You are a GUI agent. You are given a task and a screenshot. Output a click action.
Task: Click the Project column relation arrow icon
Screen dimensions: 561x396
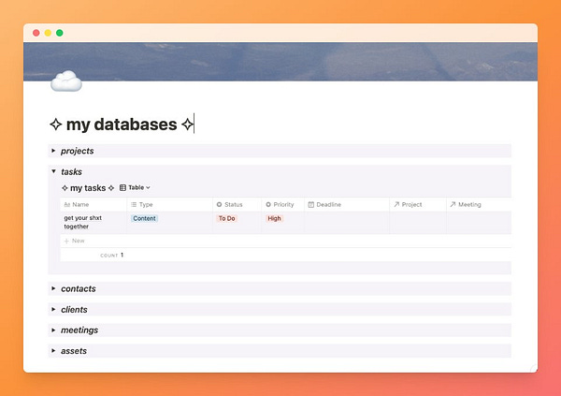[x=396, y=204]
